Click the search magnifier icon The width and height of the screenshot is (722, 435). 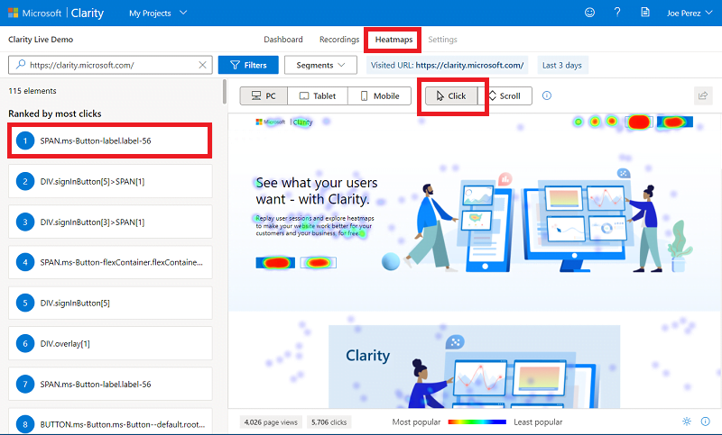coord(20,65)
